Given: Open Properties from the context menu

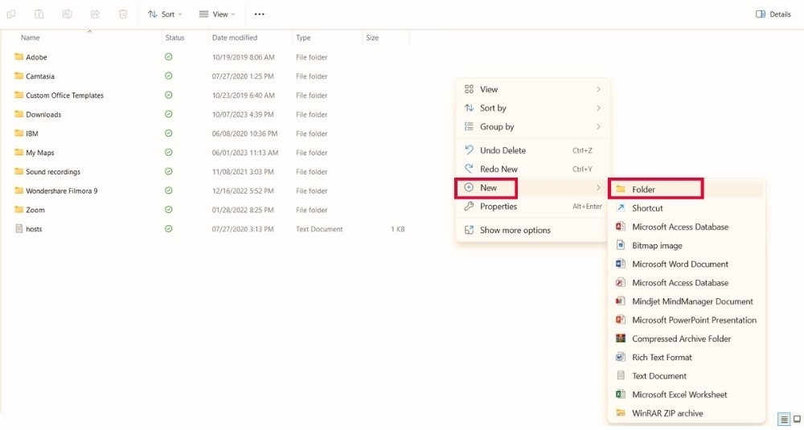Looking at the screenshot, I should 533,207.
